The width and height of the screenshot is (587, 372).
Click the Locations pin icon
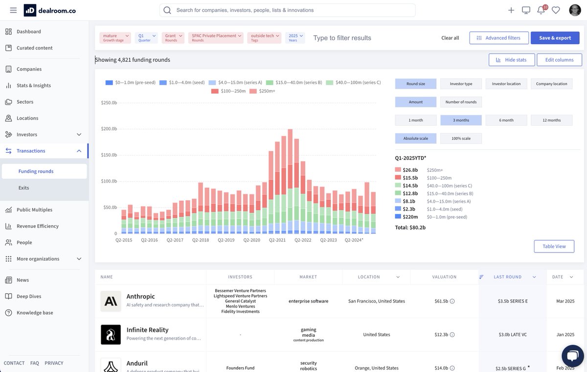(x=8, y=118)
